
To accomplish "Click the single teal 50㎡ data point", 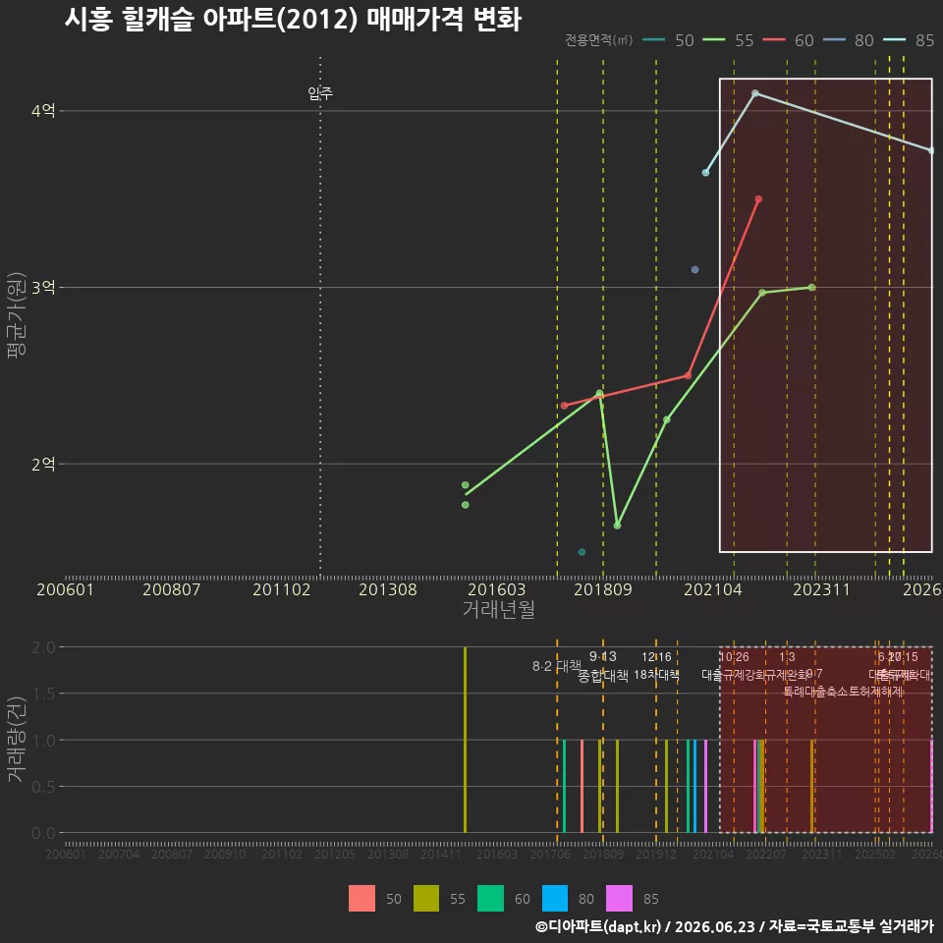I will [x=582, y=552].
